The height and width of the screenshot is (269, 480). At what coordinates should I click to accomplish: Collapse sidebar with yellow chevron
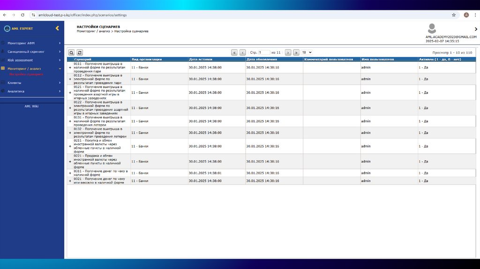57,29
